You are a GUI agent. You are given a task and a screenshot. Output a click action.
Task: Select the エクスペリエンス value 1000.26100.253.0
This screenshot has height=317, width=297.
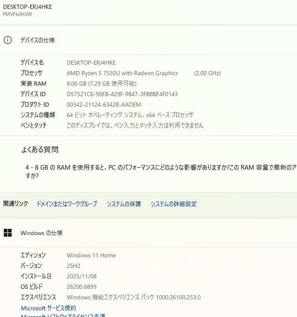(133, 297)
